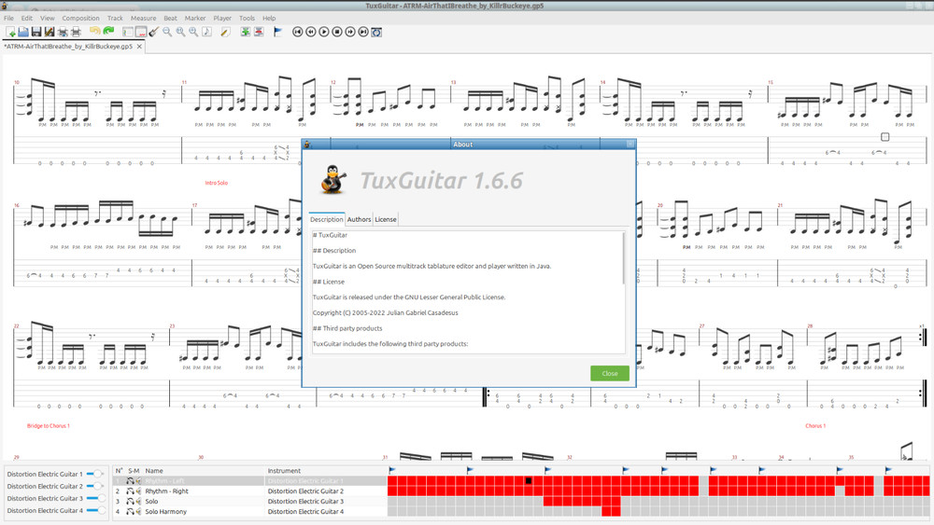The width and height of the screenshot is (934, 525).
Task: Click the Print toolbar icon
Action: [x=76, y=32]
